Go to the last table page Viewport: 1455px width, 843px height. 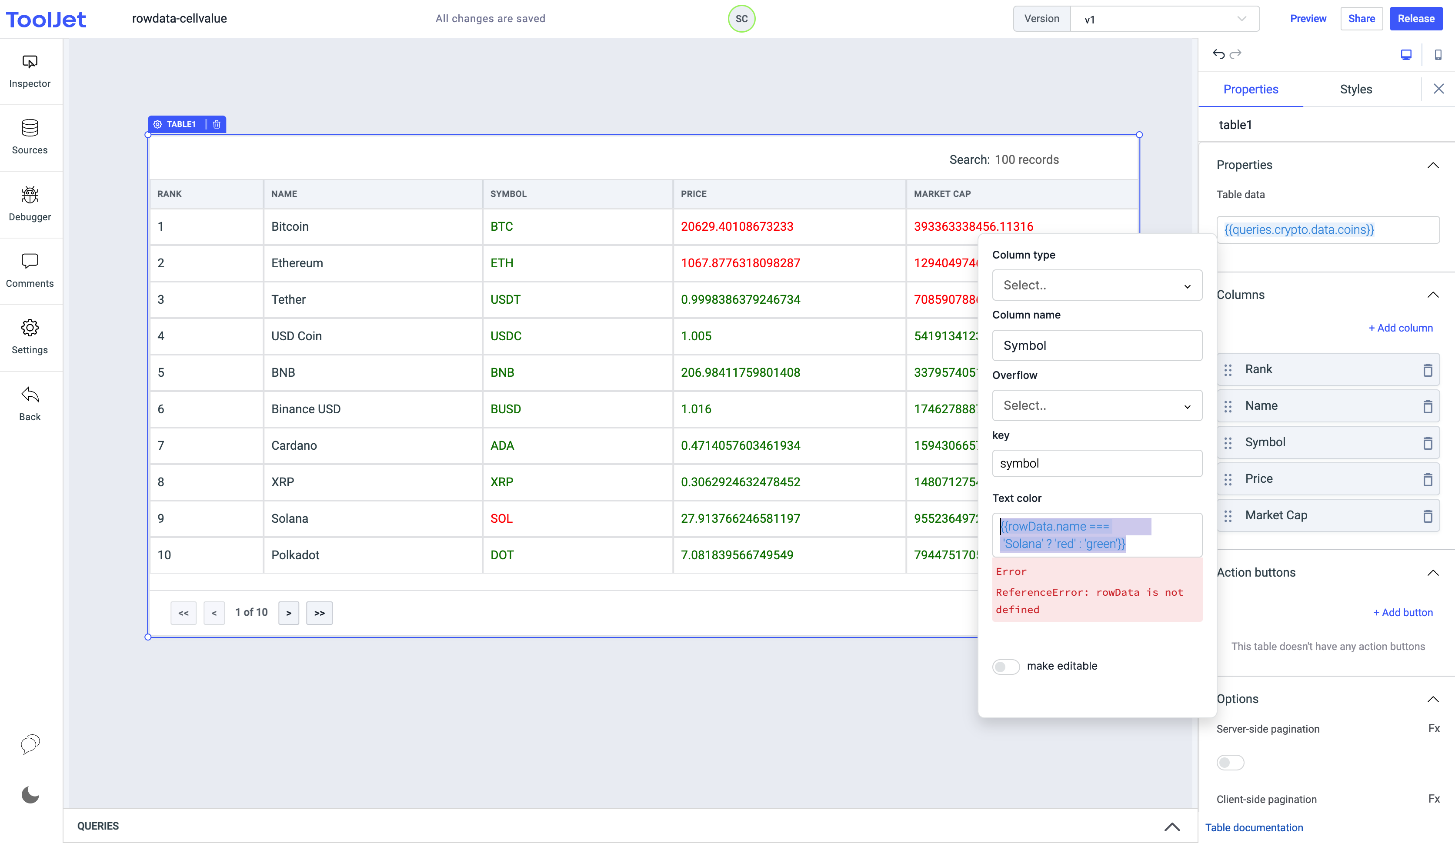pyautogui.click(x=319, y=613)
